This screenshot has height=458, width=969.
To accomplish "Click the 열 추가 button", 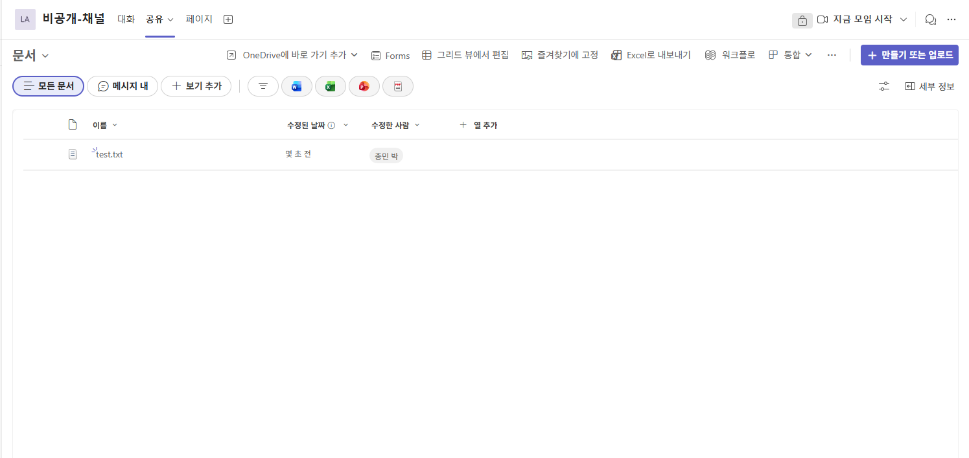I will tap(478, 125).
